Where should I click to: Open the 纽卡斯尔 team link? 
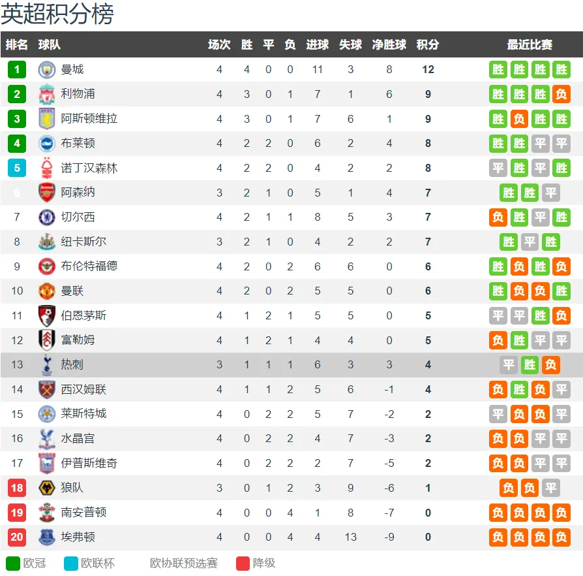pos(83,242)
